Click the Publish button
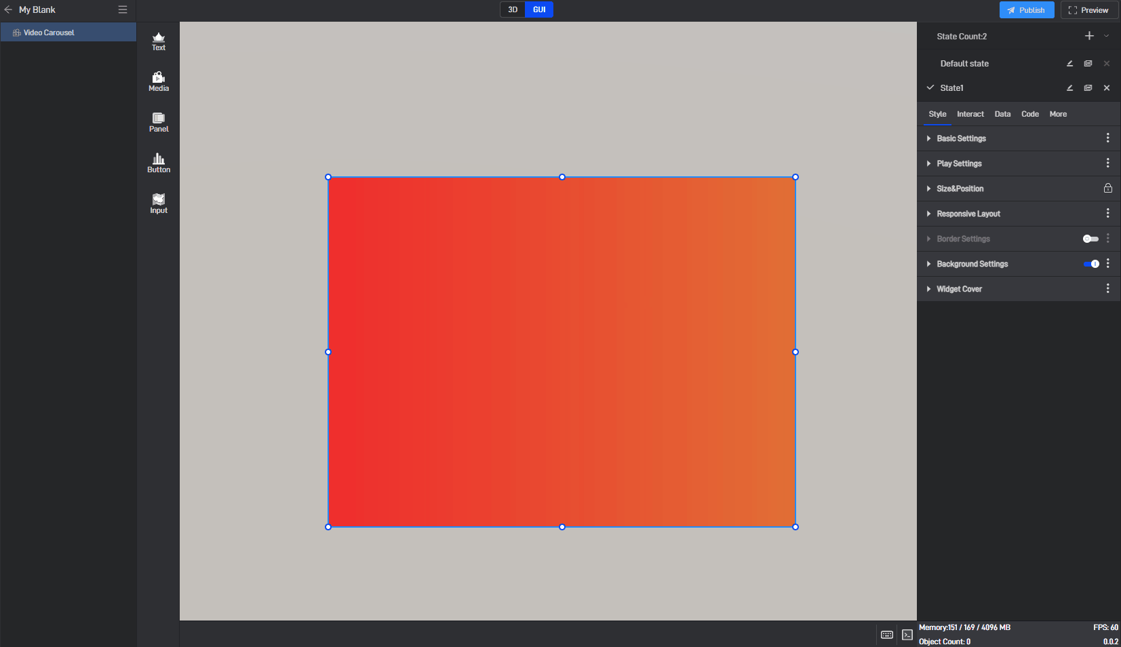 [x=1026, y=10]
